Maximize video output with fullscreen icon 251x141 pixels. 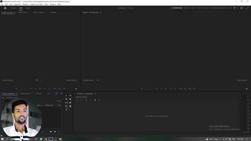click(247, 8)
